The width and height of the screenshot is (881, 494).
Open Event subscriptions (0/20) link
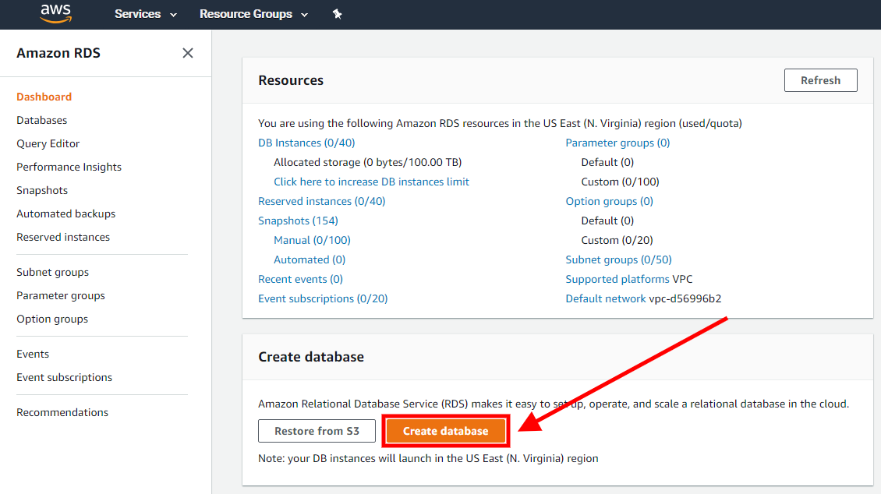coord(323,298)
